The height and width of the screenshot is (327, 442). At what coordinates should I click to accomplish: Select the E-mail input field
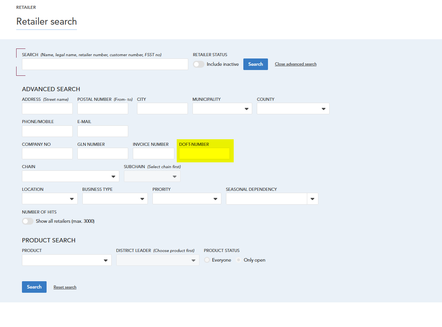(x=102, y=131)
